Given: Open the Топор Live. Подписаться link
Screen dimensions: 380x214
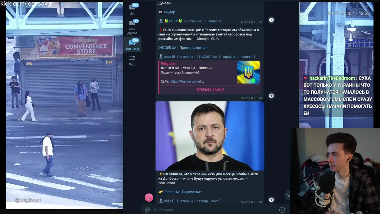Looking at the screenshot, I should tap(183, 192).
